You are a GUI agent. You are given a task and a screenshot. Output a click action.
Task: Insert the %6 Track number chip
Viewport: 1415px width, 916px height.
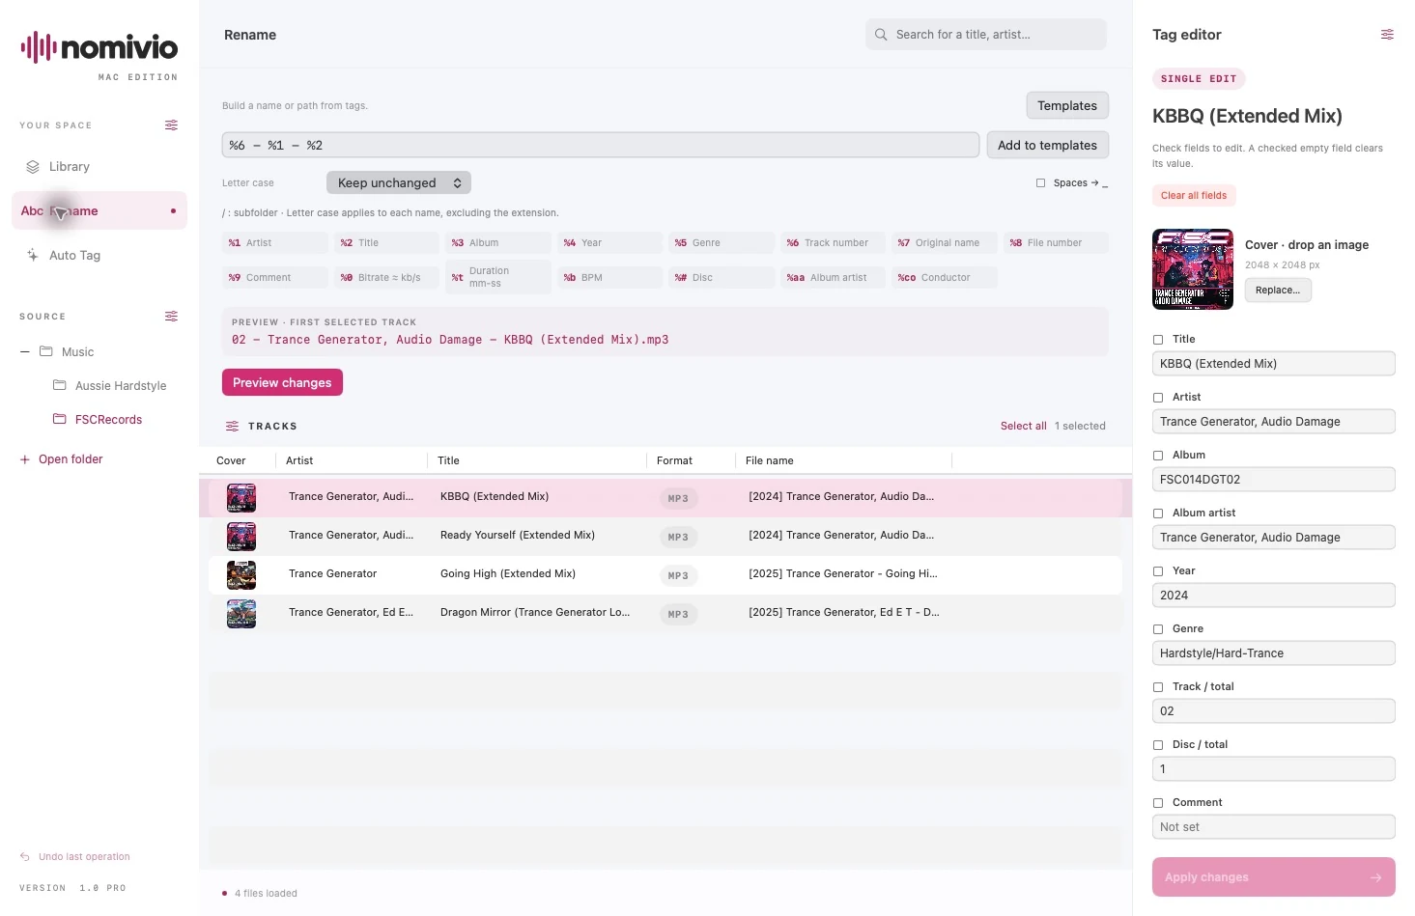tap(833, 243)
